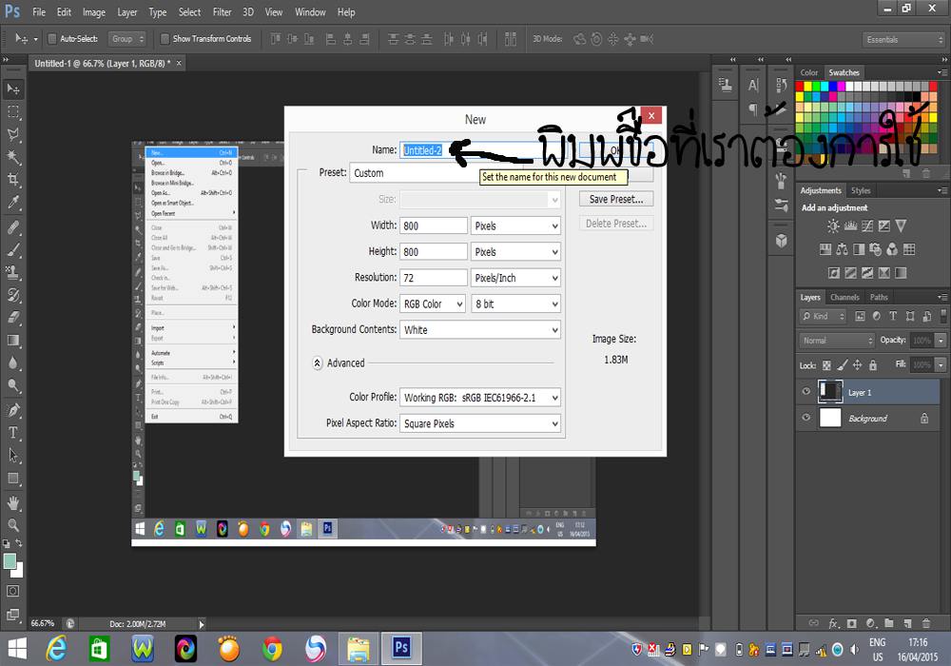Screen dimensions: 951x666
Task: Open the Filter menu
Action: pos(222,12)
